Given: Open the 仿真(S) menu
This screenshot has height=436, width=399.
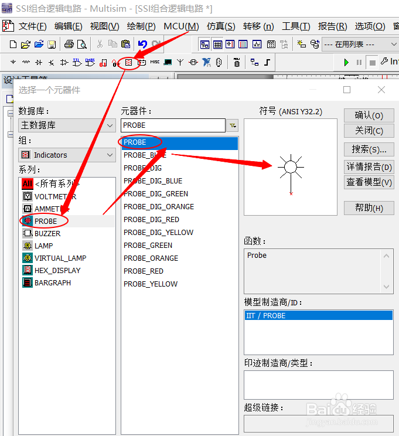Looking at the screenshot, I should pos(221,26).
